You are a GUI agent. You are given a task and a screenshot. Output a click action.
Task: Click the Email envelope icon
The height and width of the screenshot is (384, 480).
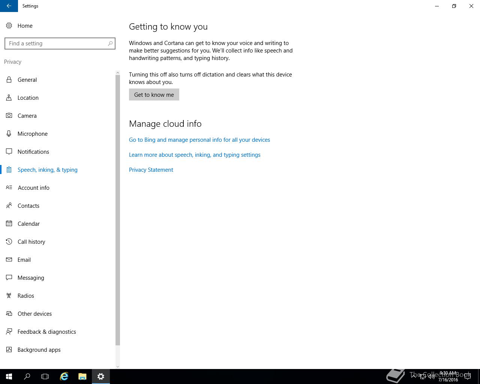point(9,259)
